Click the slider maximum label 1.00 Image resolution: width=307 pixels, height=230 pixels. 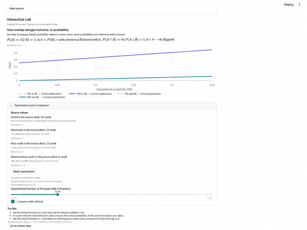click(x=209, y=198)
